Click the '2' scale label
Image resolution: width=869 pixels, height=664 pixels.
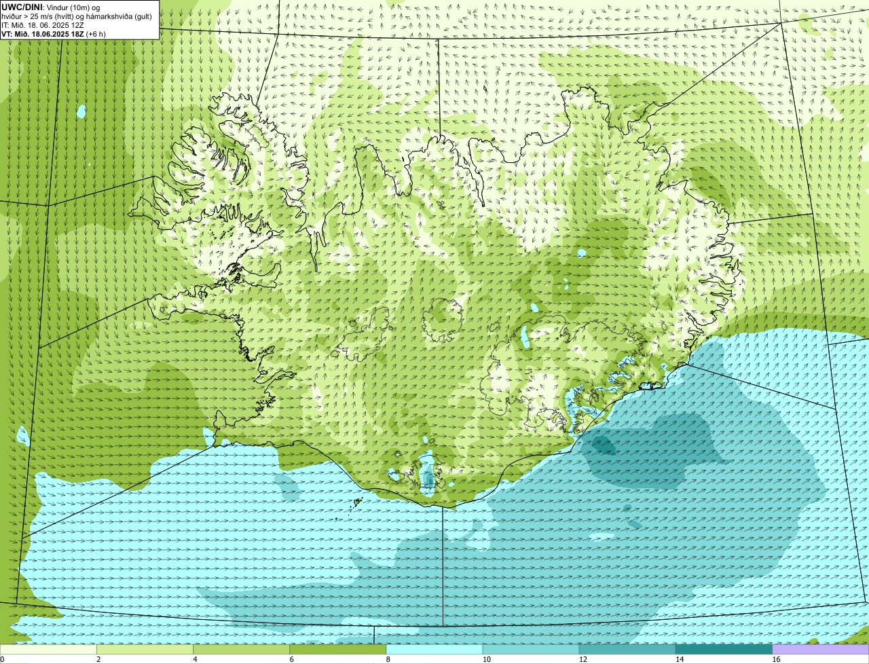click(x=99, y=659)
